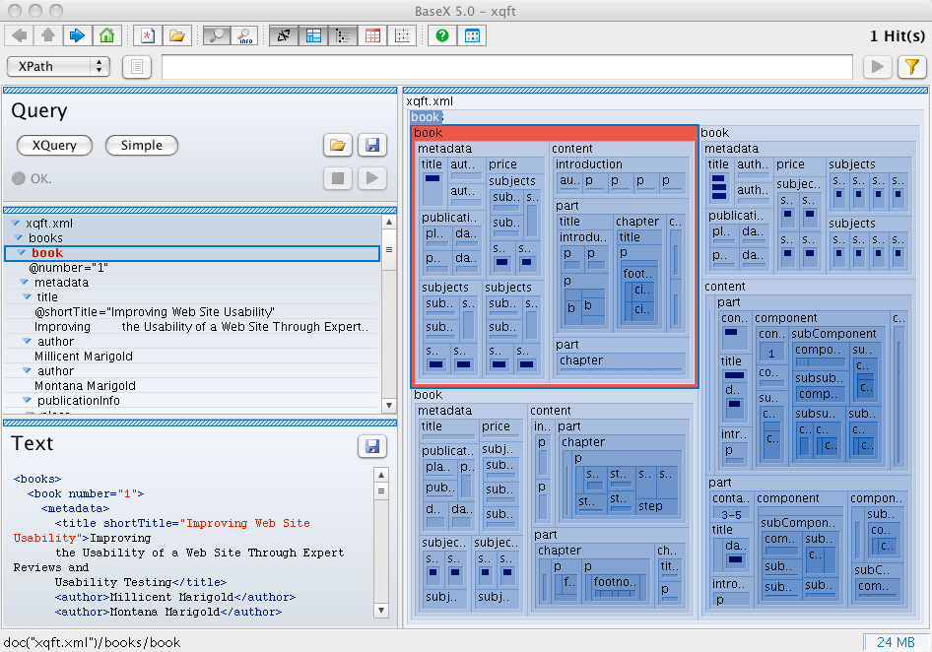Click the 24 MB memory usage indicator
The width and height of the screenshot is (932, 652).
pos(895,642)
